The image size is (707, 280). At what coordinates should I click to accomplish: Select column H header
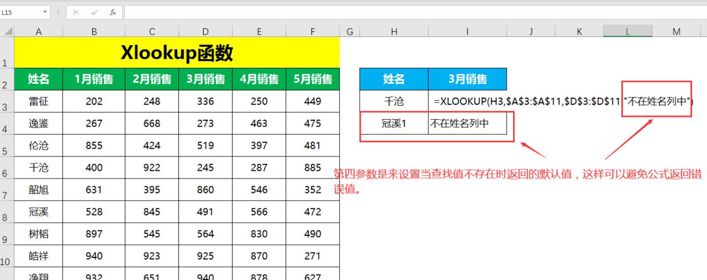pyautogui.click(x=394, y=32)
